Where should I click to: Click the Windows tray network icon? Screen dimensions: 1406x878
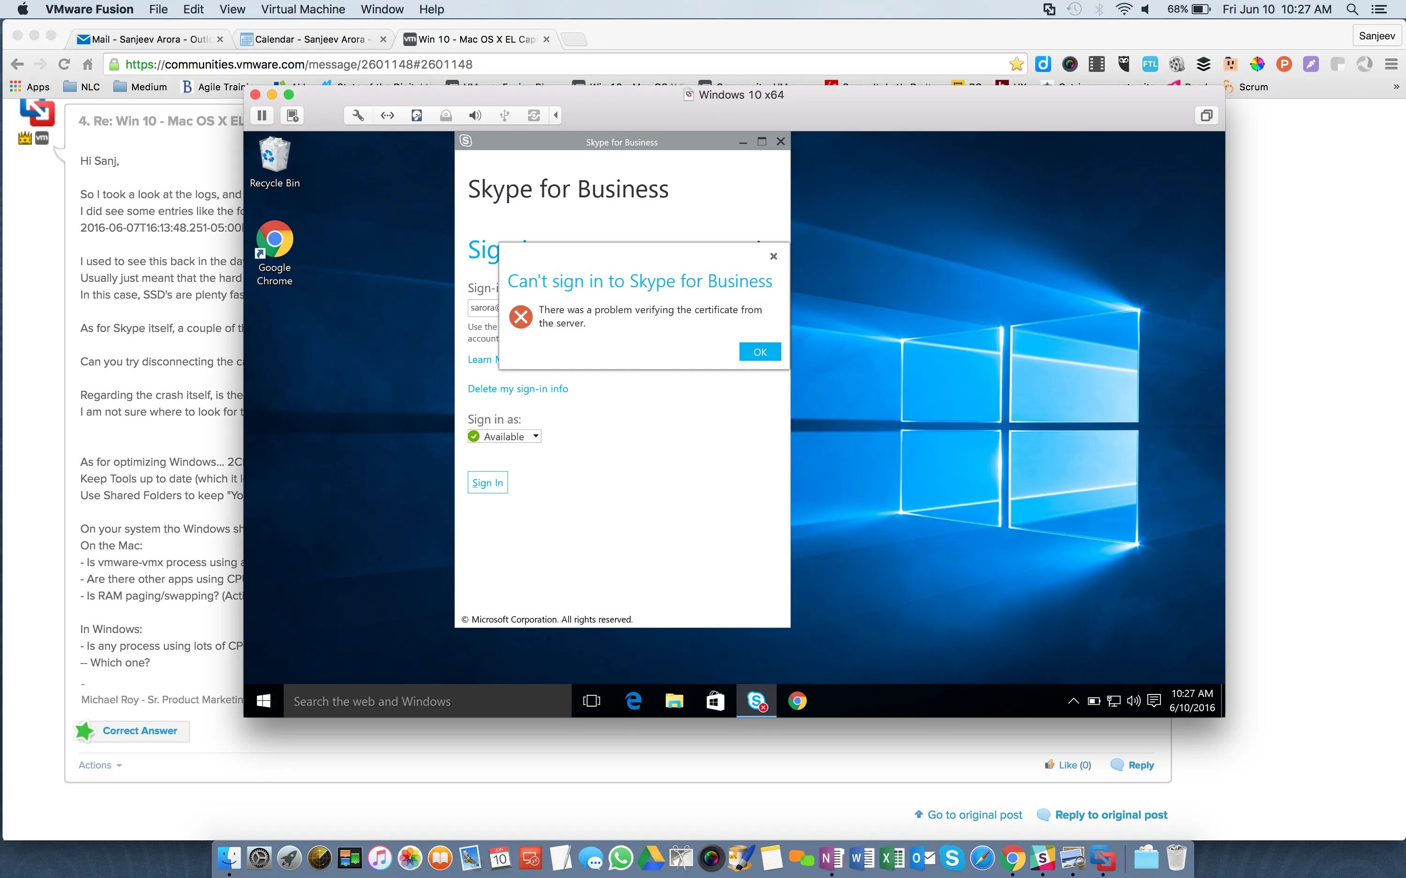tap(1114, 701)
